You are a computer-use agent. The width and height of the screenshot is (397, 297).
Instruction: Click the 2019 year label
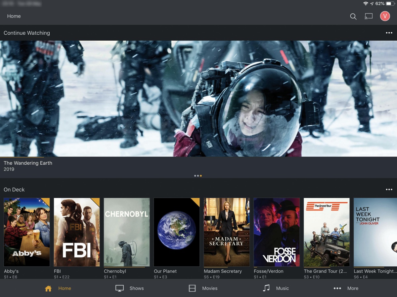(9, 169)
